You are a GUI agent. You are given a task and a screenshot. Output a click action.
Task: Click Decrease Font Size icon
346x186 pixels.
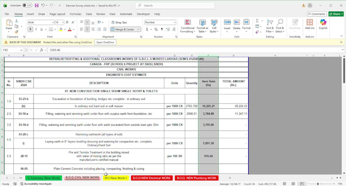pyautogui.click(x=73, y=22)
